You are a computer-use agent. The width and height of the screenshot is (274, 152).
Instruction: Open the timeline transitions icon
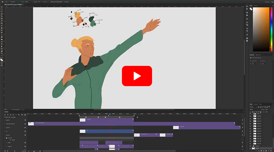[25, 115]
